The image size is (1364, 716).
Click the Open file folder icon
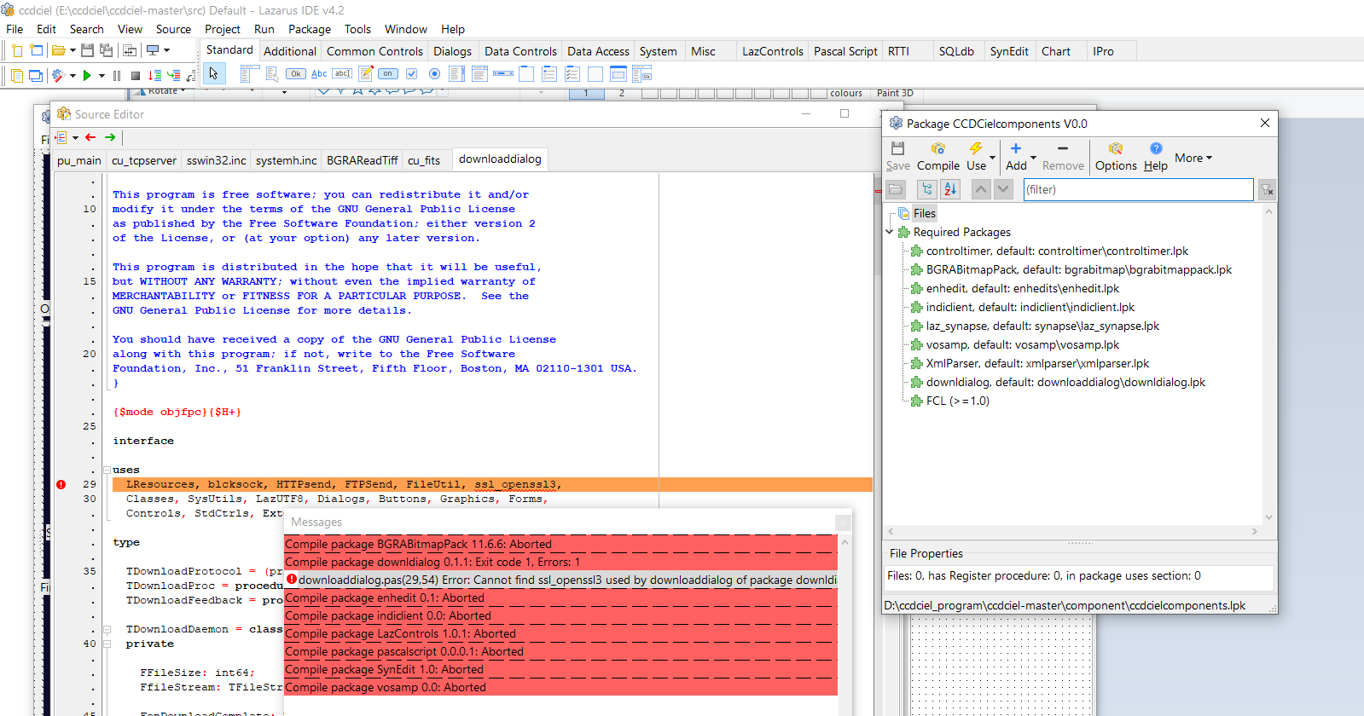[x=58, y=51]
